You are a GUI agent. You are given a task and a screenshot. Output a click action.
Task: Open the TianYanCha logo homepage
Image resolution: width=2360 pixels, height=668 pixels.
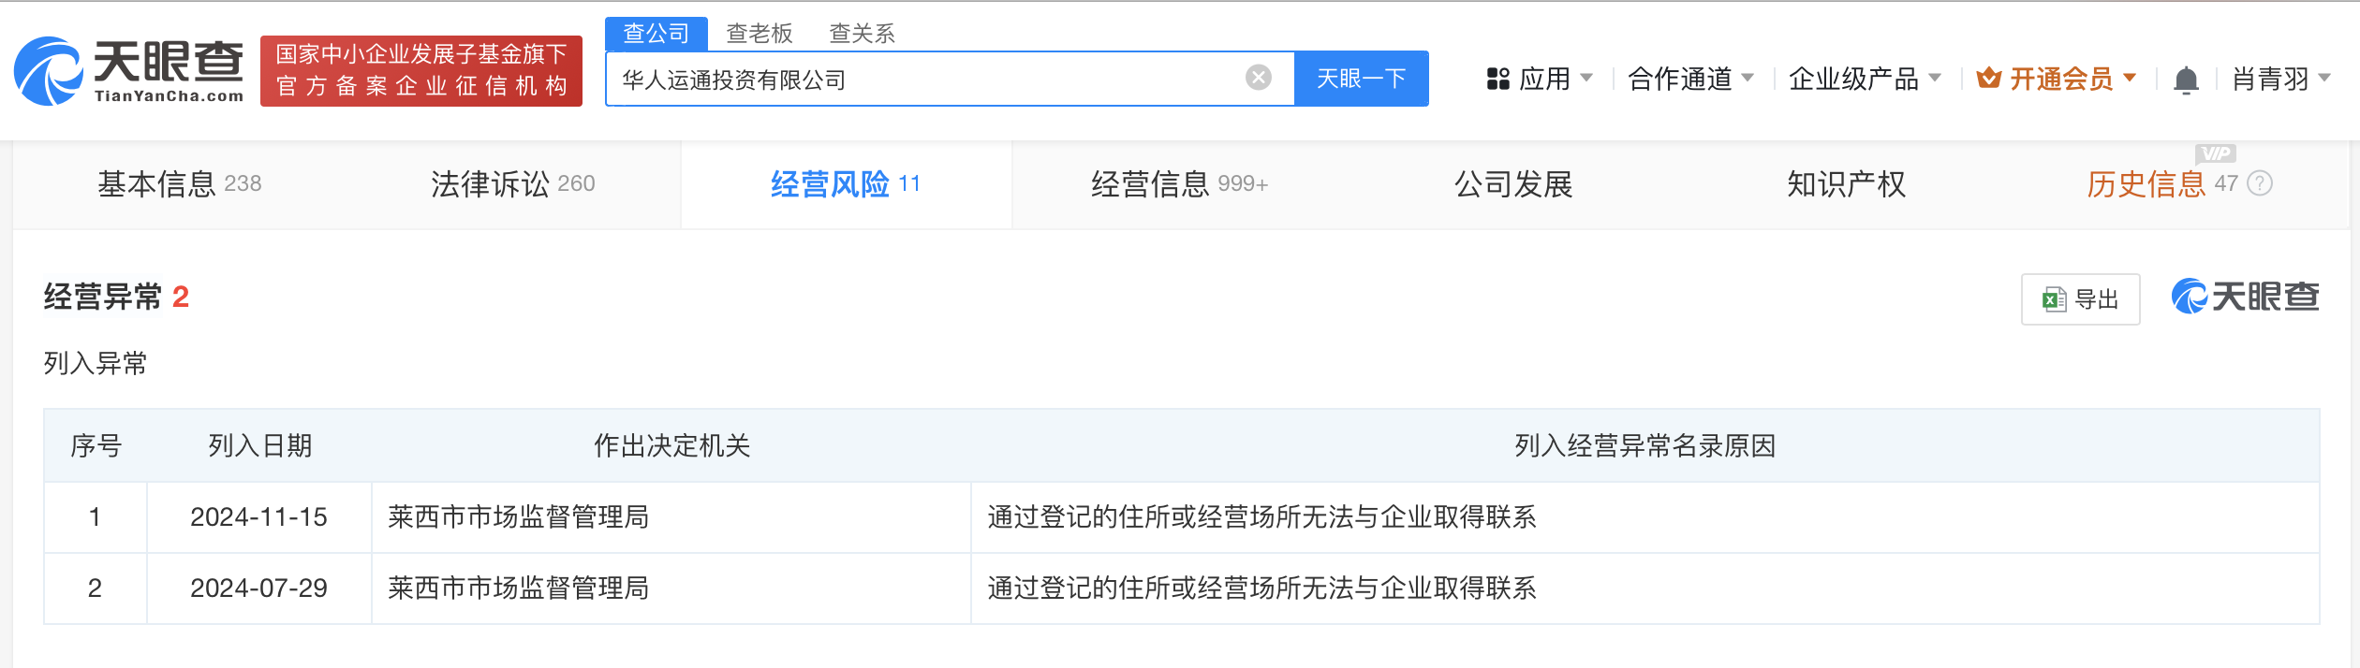pyautogui.click(x=129, y=71)
